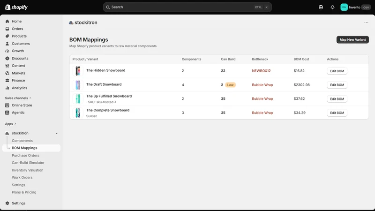The height and width of the screenshot is (211, 375).
Task: Select BOM Mappings in sidebar
Action: tap(31, 148)
